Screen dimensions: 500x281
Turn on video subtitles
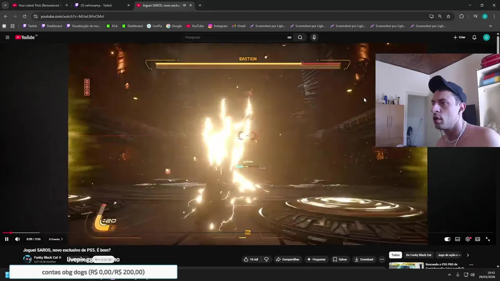click(457, 239)
